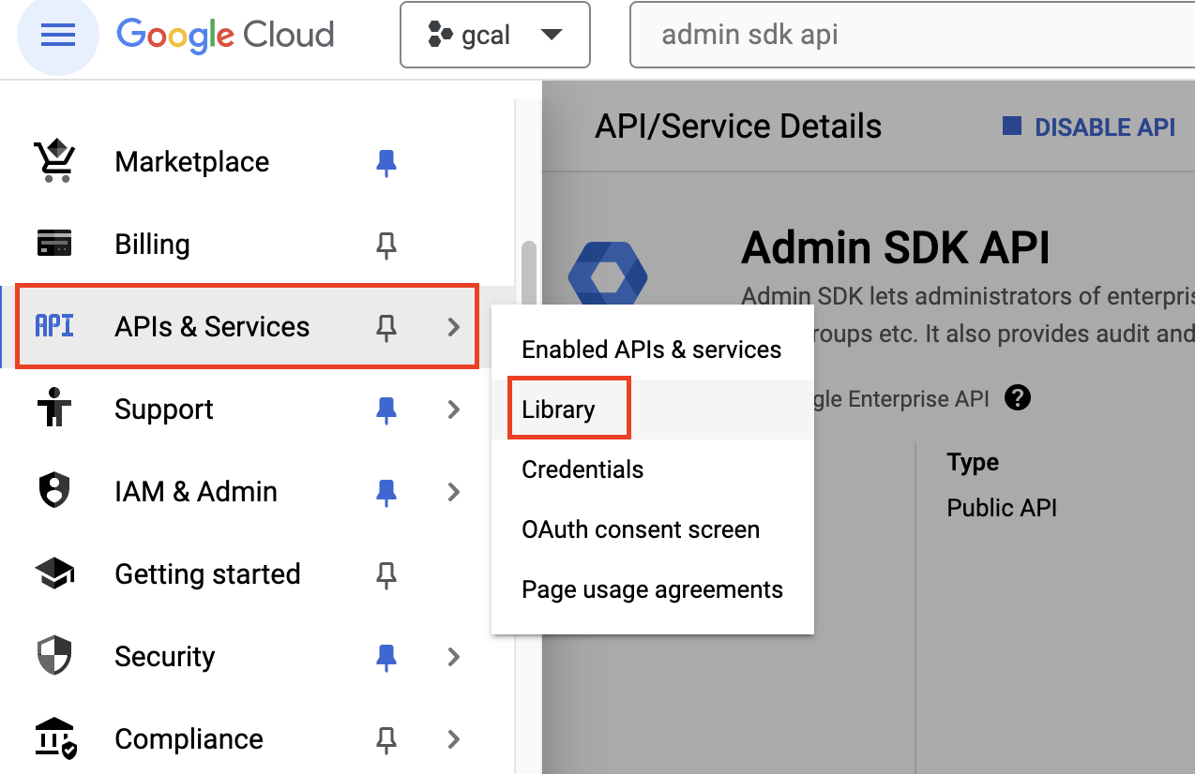Expand the Security submenu chevron

[454, 656]
